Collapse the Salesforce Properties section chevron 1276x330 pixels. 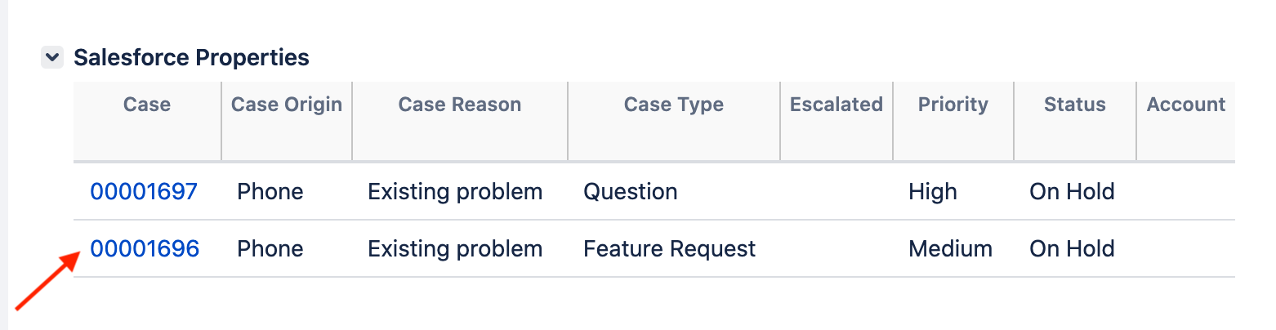pos(52,58)
